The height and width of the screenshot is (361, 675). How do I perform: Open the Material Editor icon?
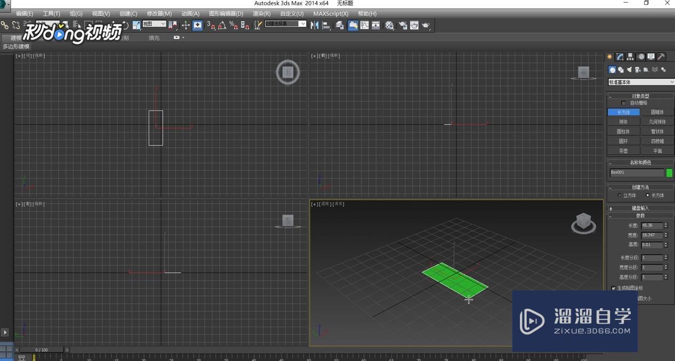point(390,25)
